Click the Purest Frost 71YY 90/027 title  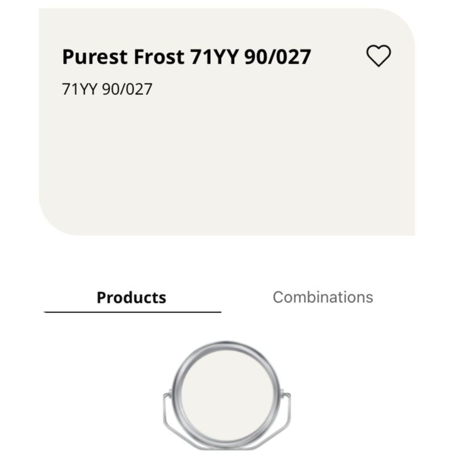pos(186,57)
